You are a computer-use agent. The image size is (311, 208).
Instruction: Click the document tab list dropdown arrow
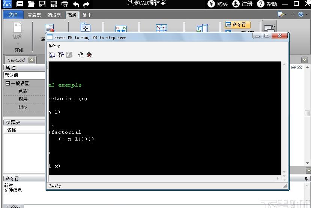click(305, 60)
